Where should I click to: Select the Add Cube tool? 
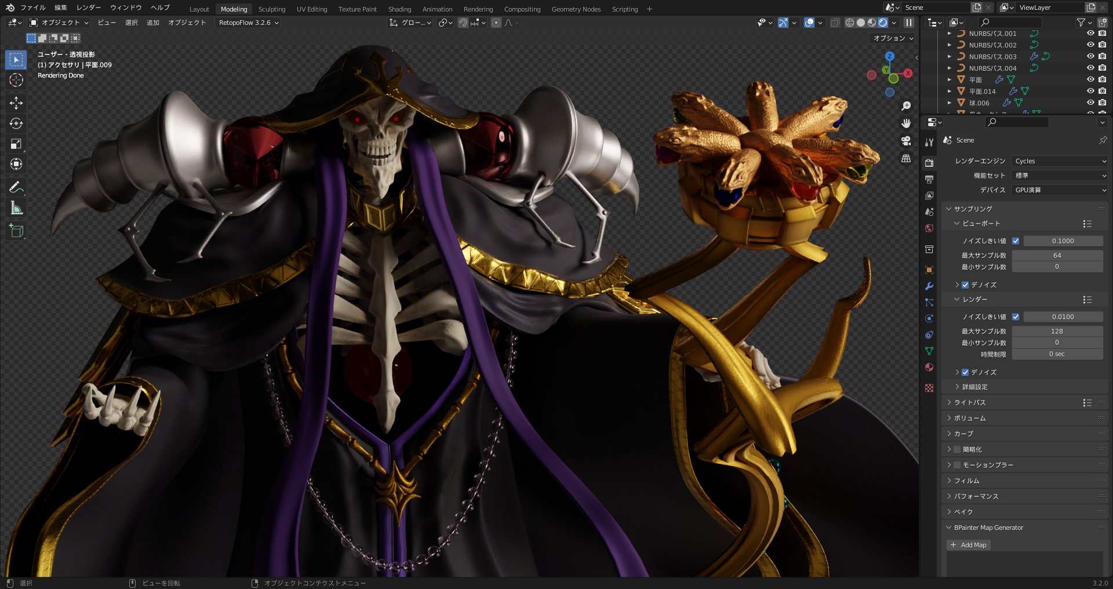[16, 231]
